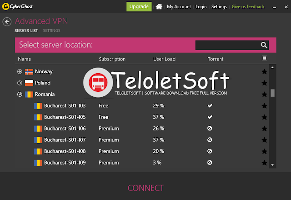Click the Romania country flag icon

coord(29,94)
